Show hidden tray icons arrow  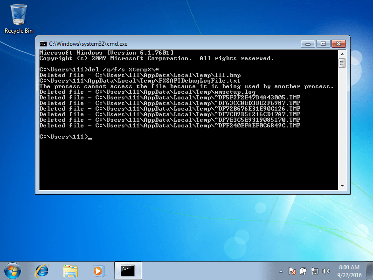(x=281, y=271)
